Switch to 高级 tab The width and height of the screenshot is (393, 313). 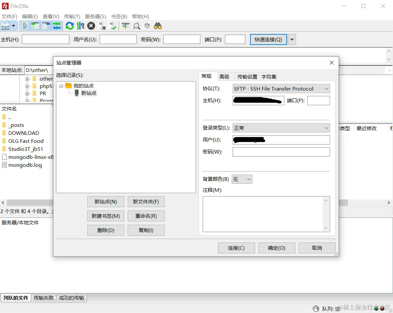pos(224,77)
